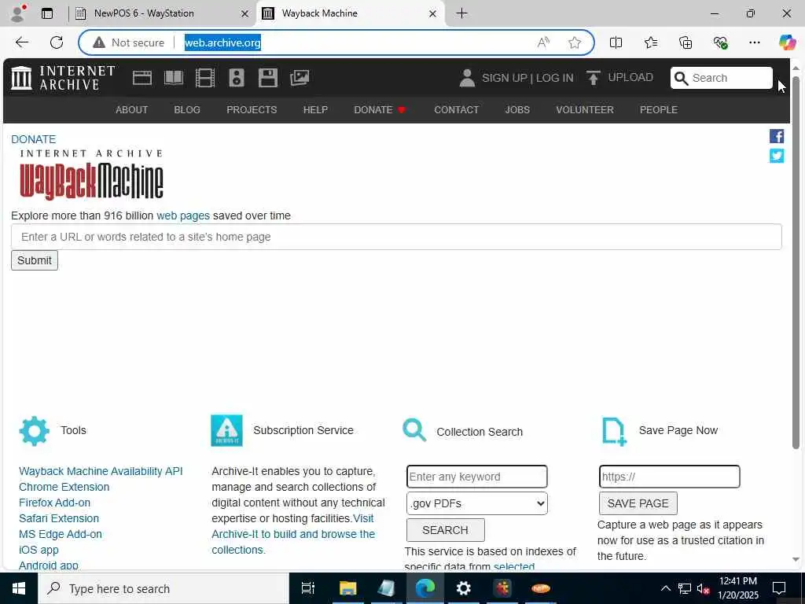
Task: Click the SAVE PAGE button
Action: pyautogui.click(x=638, y=503)
